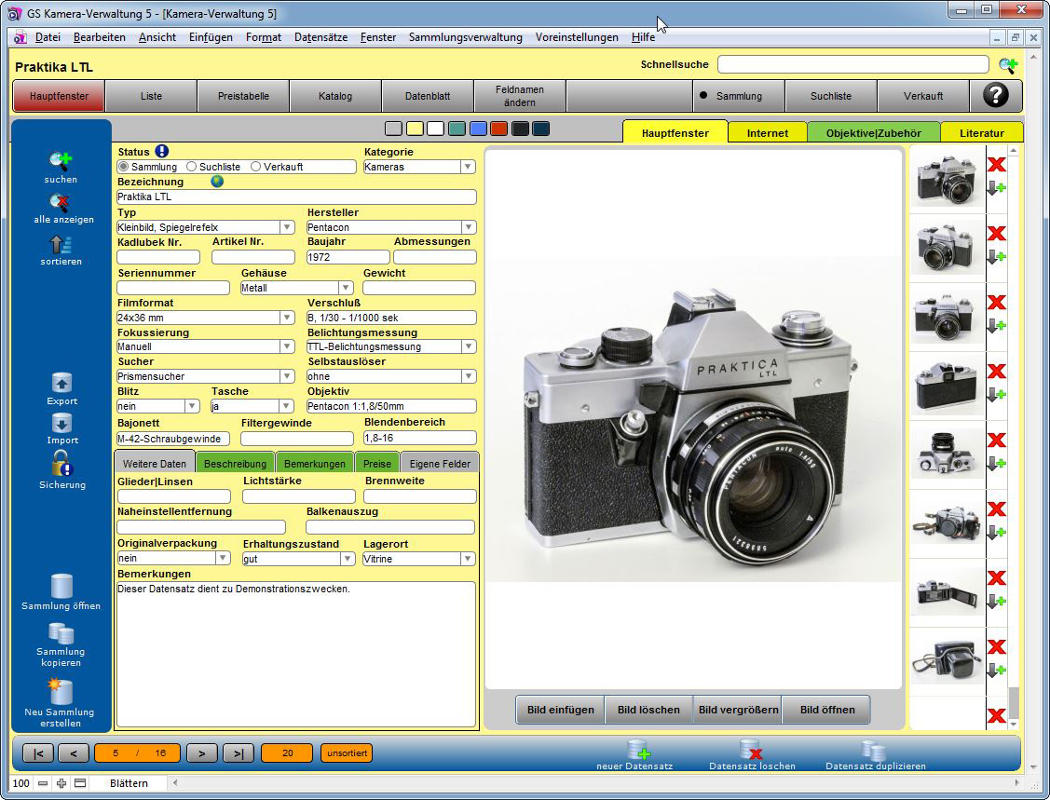The width and height of the screenshot is (1050, 800).
Task: Switch to the Beschreibung tab
Action: [x=235, y=463]
